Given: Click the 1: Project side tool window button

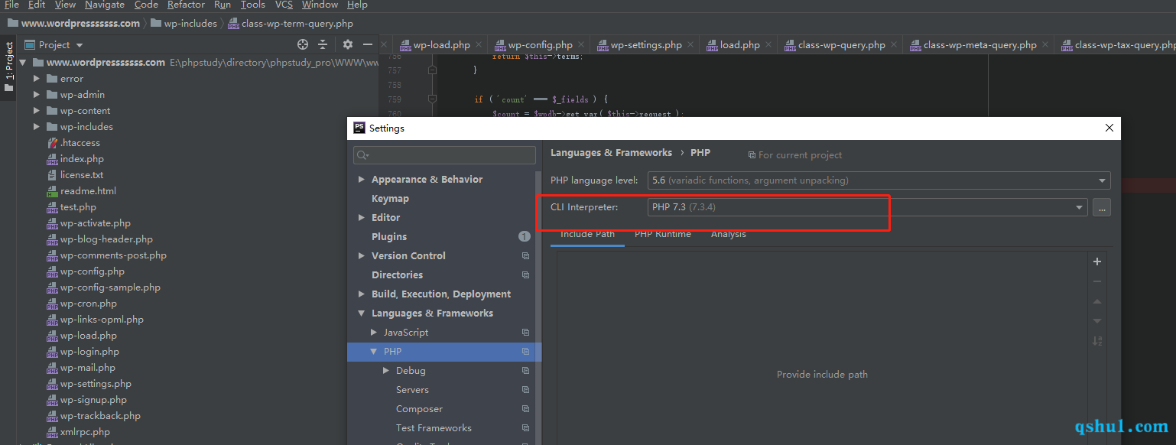Looking at the screenshot, I should (9, 67).
